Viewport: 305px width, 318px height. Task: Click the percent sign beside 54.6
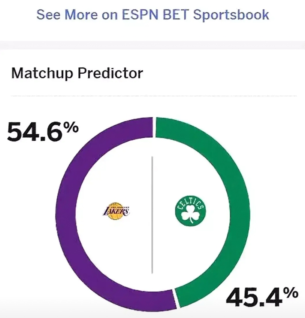coord(71,128)
